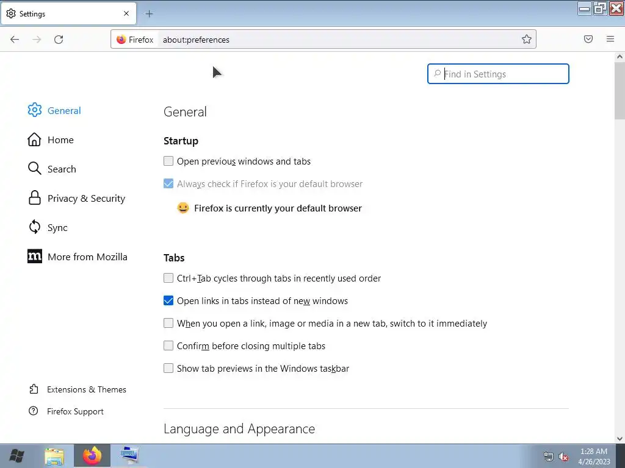
Task: Open the keyboard computer app in taskbar
Action: tap(129, 456)
